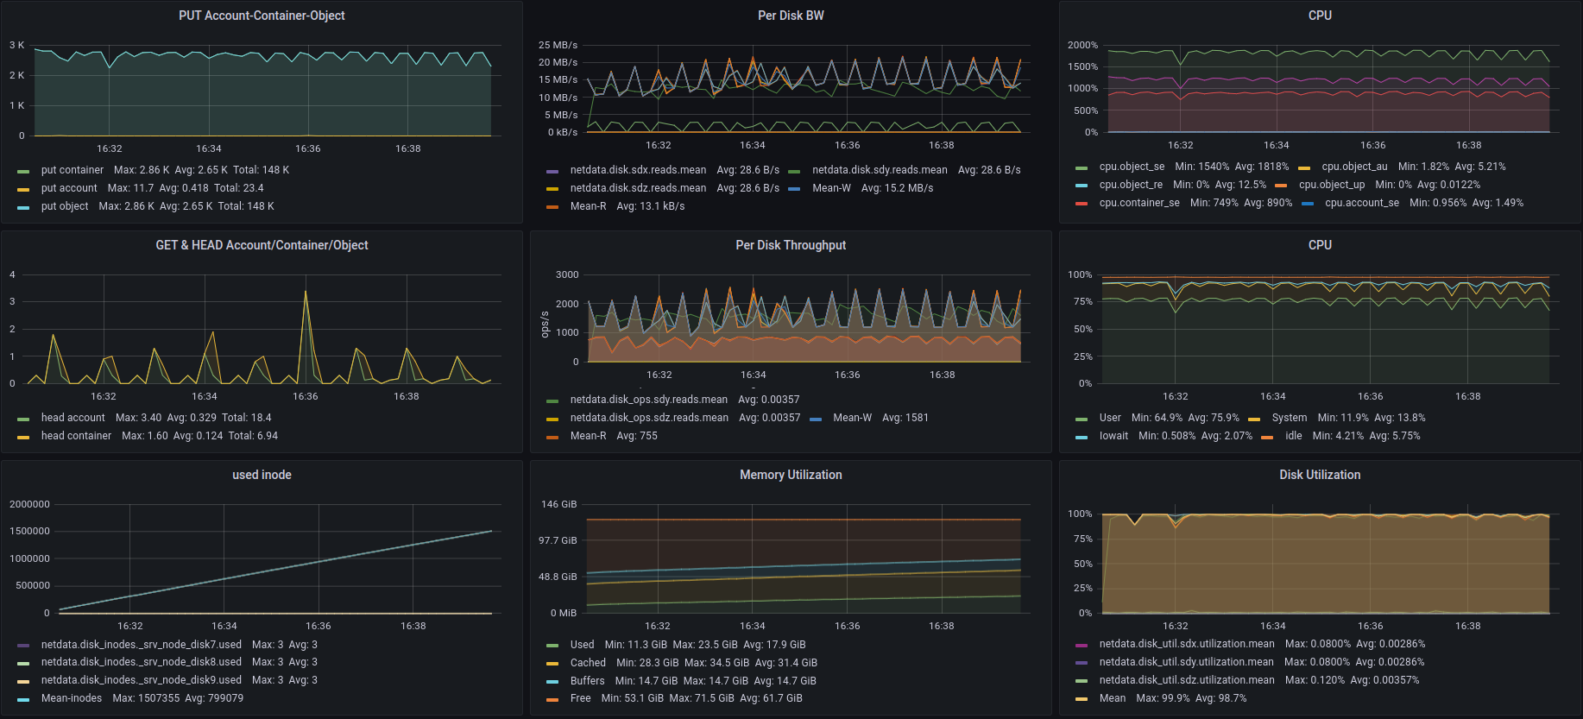Screen dimensions: 1583x719
Task: Open the Per Disk Throughput panel title menu
Action: click(791, 245)
